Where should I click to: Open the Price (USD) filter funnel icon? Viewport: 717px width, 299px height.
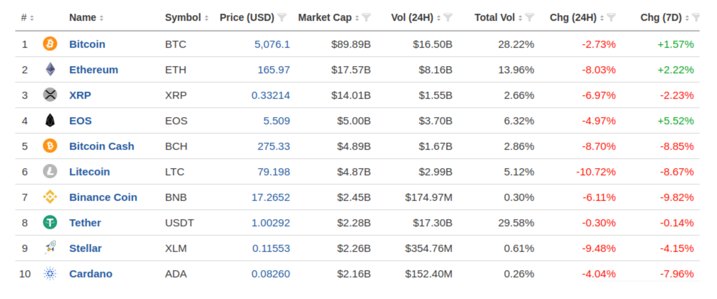pyautogui.click(x=282, y=17)
